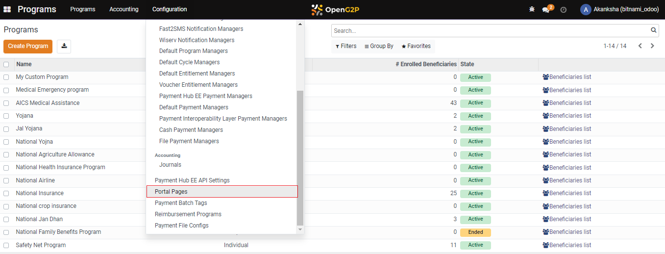Select the Safety Net Program checkbox
This screenshot has height=254, width=665.
(6, 245)
